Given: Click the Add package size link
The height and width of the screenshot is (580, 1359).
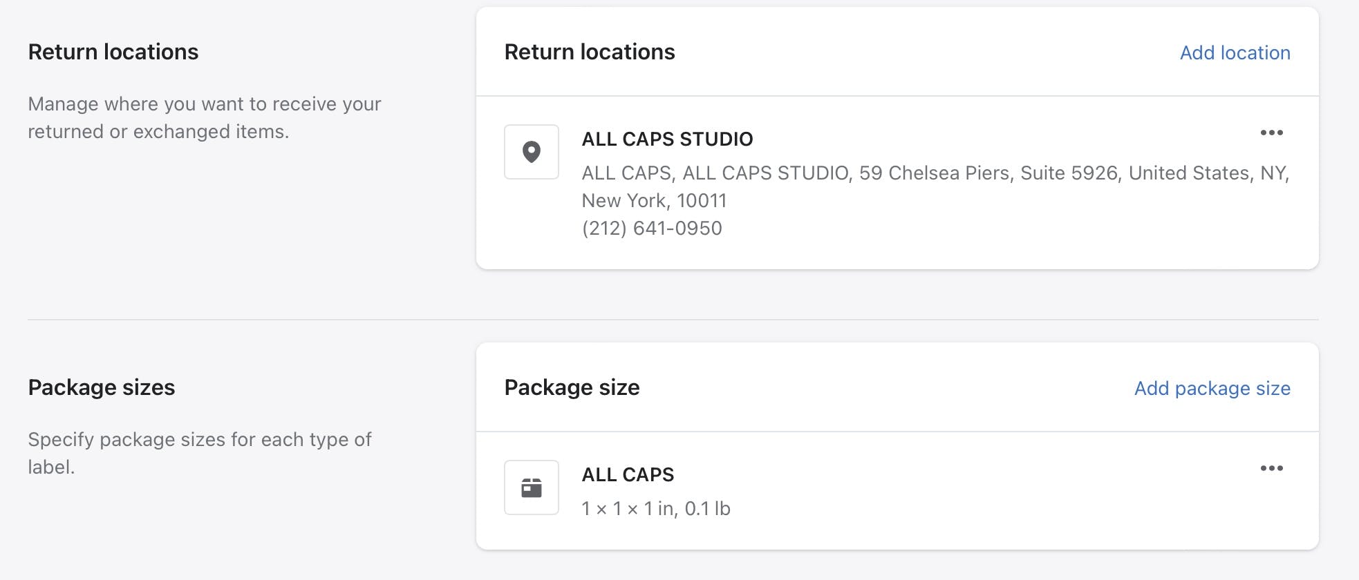Looking at the screenshot, I should [x=1212, y=388].
